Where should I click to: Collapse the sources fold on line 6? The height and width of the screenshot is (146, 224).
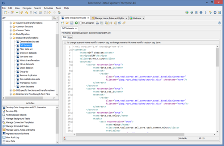[x=72, y=62]
